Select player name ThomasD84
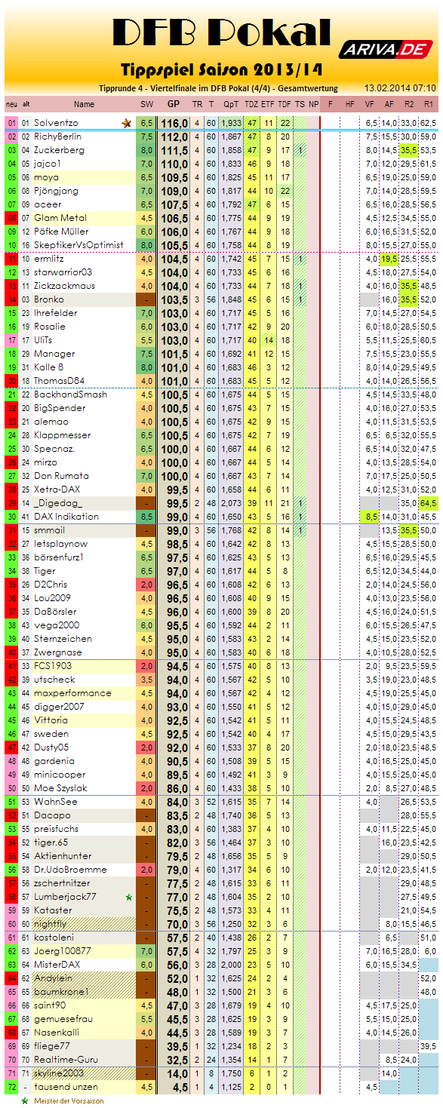 point(59,381)
